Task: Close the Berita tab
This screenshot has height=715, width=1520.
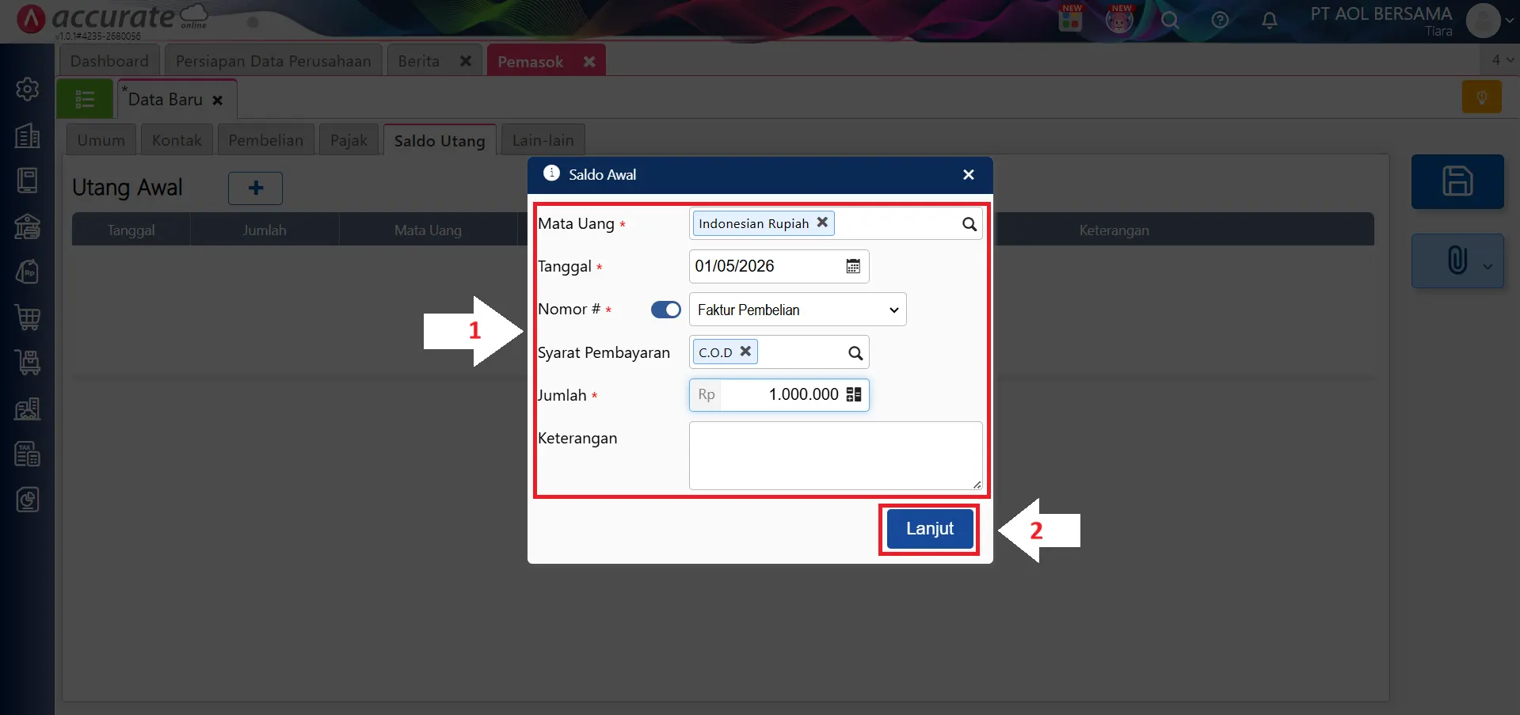Action: (466, 61)
